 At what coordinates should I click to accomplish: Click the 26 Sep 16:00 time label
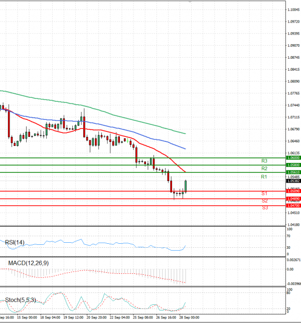point(166,317)
